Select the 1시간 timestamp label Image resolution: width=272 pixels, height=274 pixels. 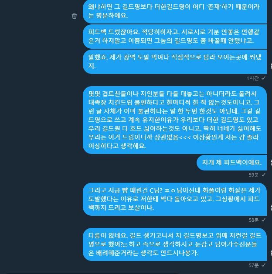[x=253, y=78]
